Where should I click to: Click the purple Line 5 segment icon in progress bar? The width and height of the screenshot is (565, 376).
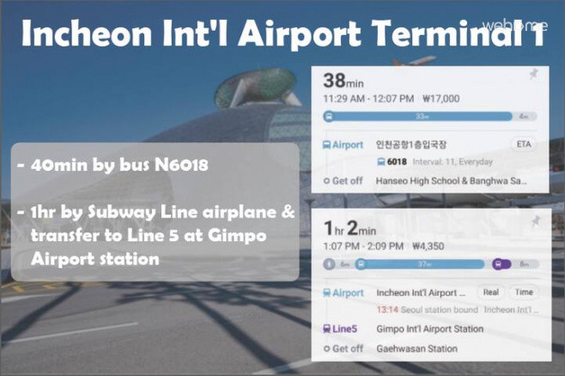point(497,264)
